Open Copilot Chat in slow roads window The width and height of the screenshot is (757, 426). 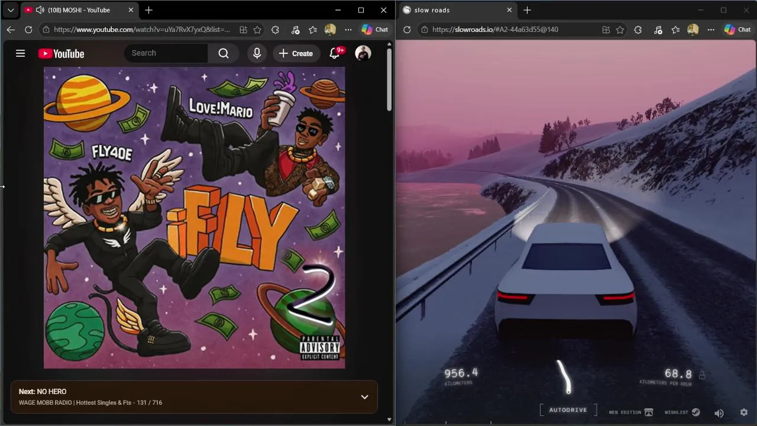click(x=737, y=30)
